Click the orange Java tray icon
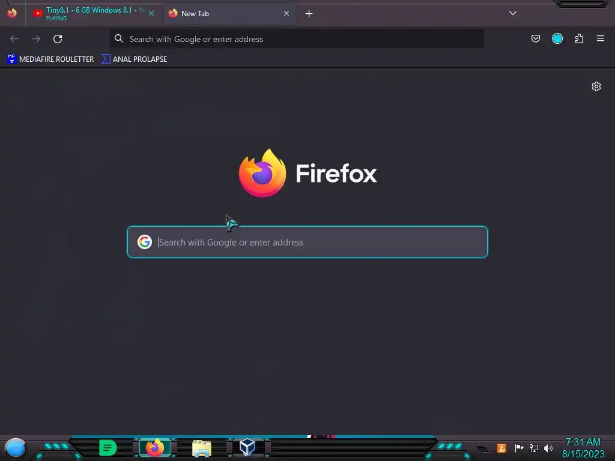615x461 pixels. (501, 448)
